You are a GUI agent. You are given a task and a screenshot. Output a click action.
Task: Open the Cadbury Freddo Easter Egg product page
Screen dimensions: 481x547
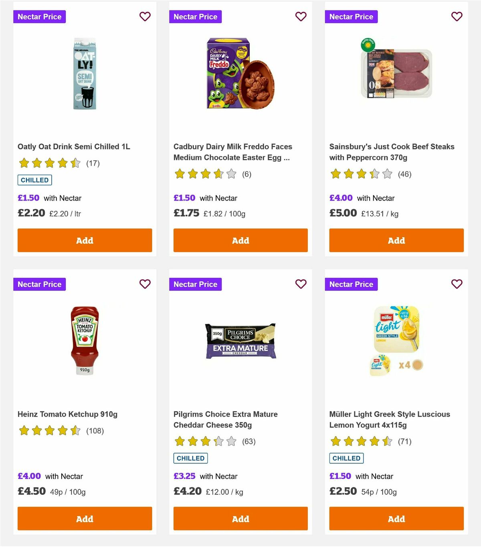(232, 152)
